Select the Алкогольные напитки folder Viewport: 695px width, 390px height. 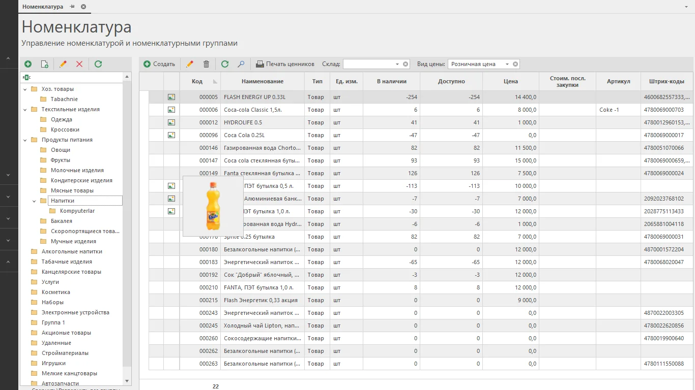point(72,251)
